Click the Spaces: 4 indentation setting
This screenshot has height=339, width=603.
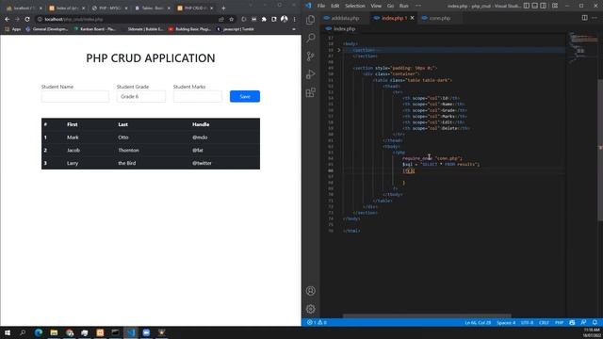[x=506, y=322]
